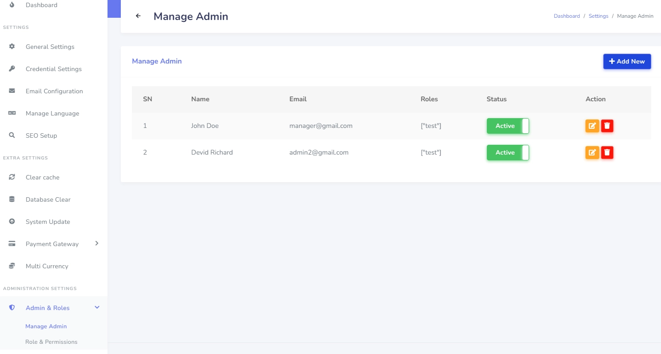Go to Dashboard via breadcrumb link

pyautogui.click(x=566, y=16)
